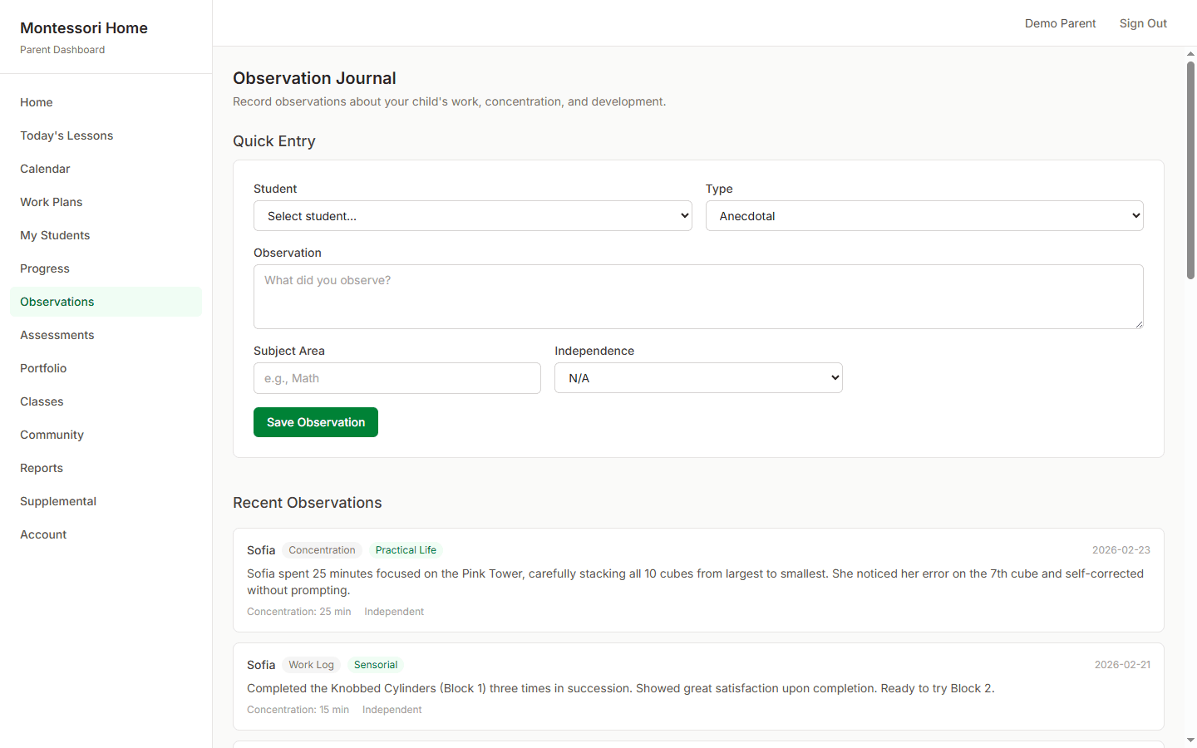The image size is (1197, 748).
Task: Click Save Observation
Action: click(315, 421)
